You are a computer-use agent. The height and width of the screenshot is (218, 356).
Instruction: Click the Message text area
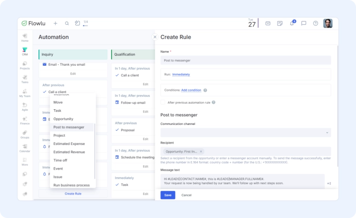pos(243,181)
